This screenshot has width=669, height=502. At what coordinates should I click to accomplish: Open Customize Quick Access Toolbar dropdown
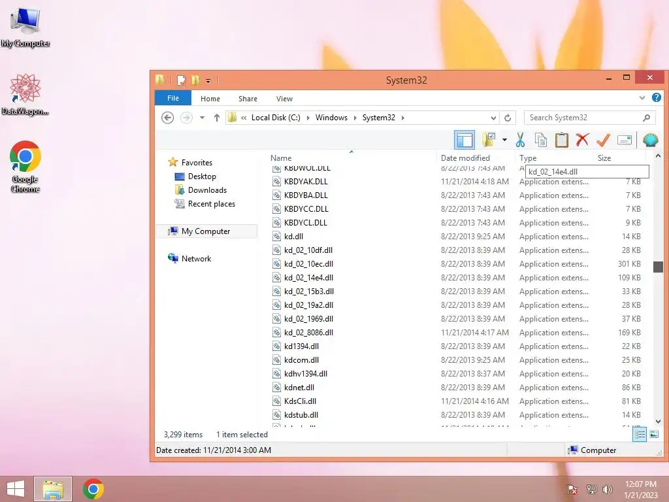[208, 80]
